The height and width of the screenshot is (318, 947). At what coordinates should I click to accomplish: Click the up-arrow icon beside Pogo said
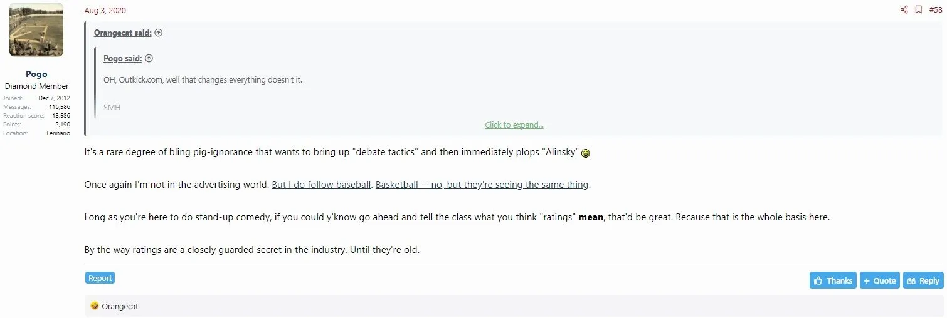(149, 59)
